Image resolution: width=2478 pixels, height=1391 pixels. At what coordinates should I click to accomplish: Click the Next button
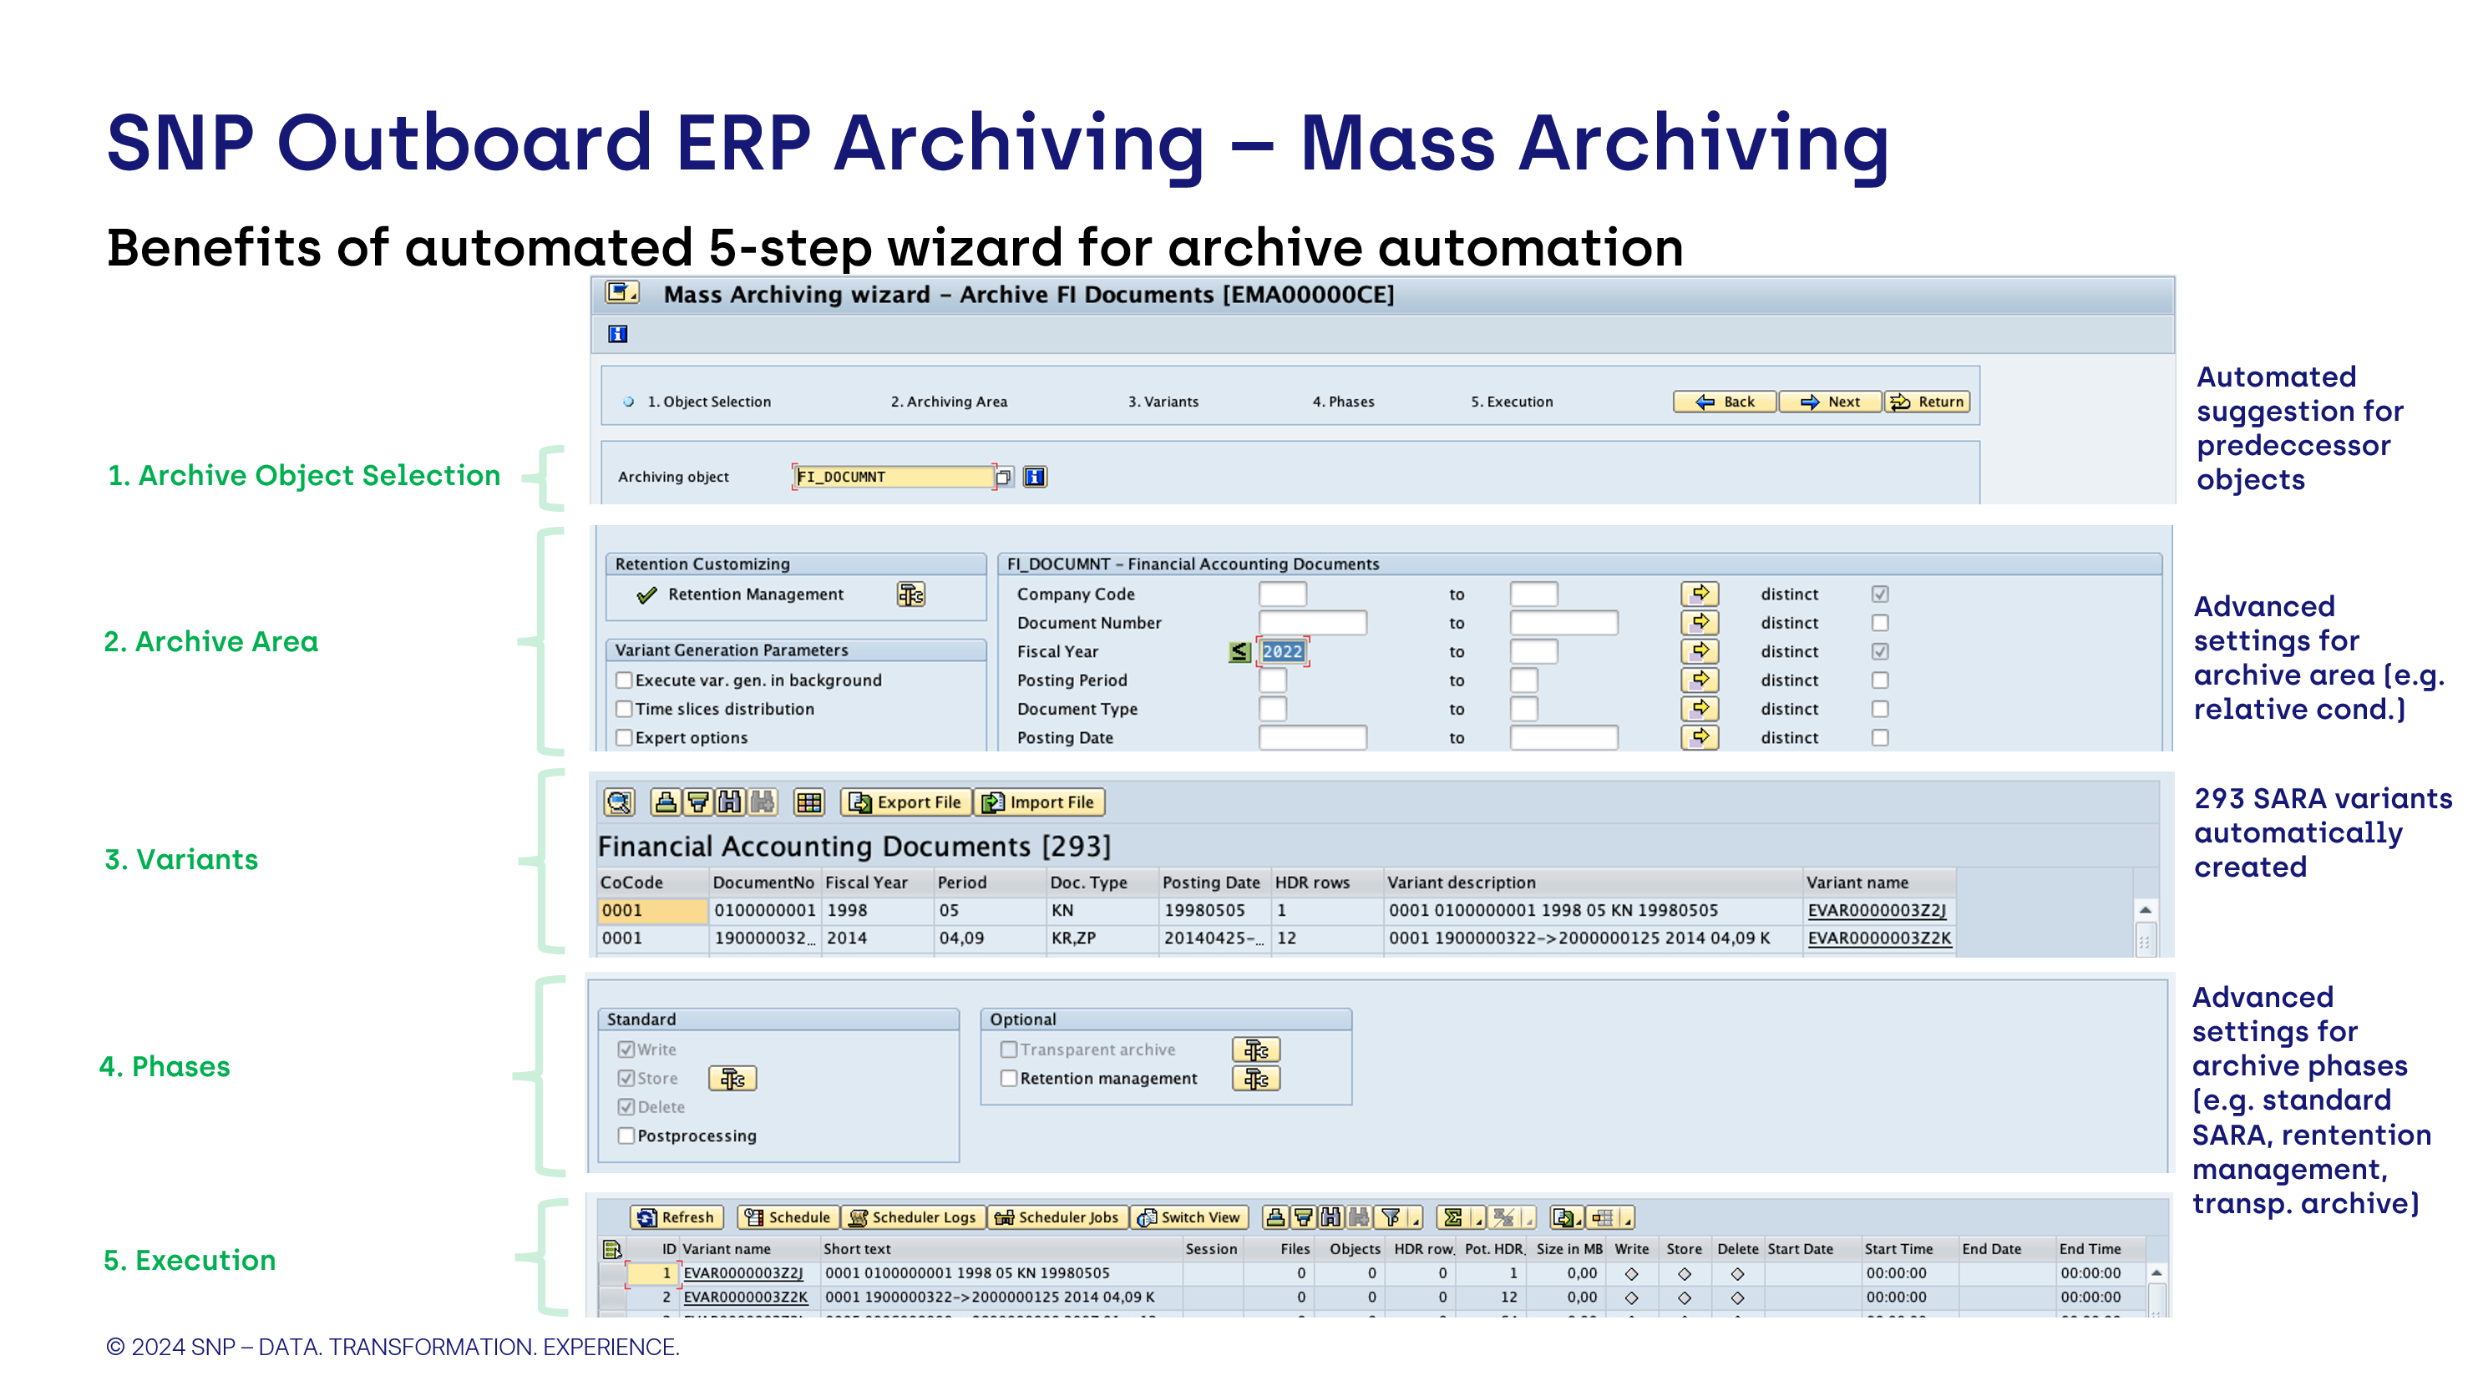coord(1830,402)
